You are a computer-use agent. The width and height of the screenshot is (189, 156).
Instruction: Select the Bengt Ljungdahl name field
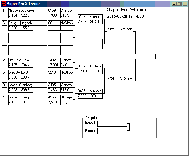coord(27,23)
